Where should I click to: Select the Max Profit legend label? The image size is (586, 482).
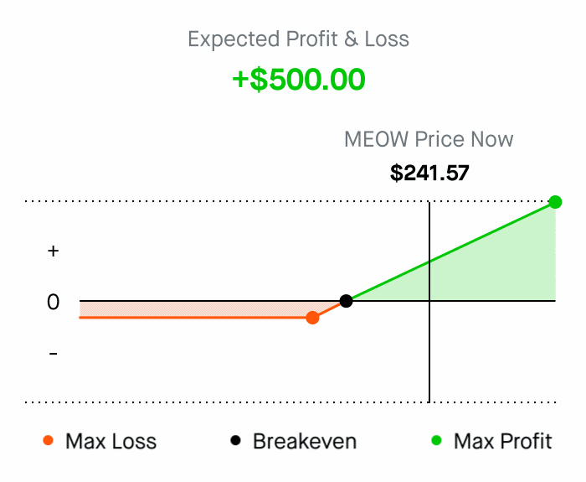point(502,441)
